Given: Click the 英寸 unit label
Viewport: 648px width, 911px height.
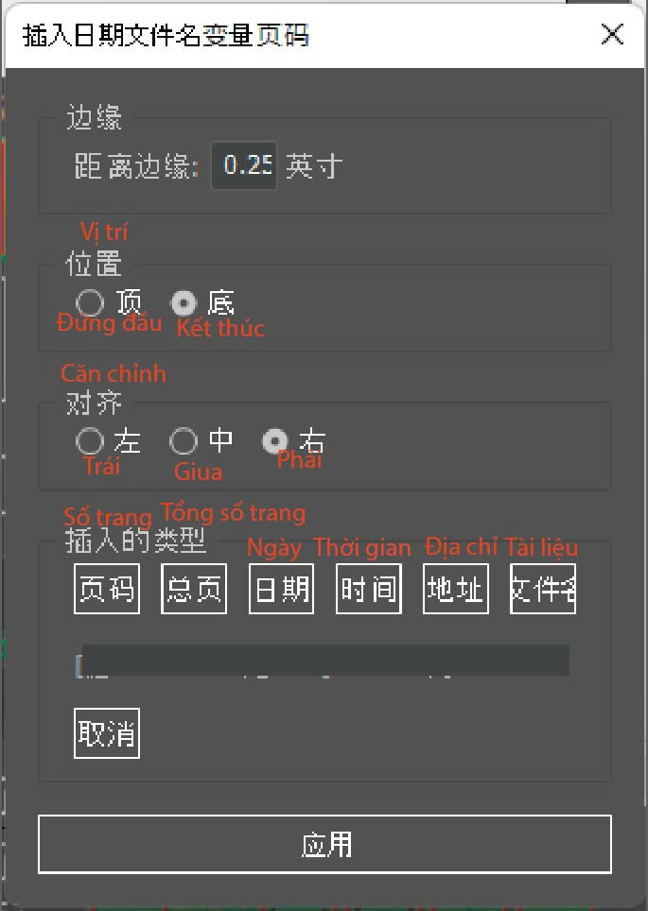Looking at the screenshot, I should point(314,166).
